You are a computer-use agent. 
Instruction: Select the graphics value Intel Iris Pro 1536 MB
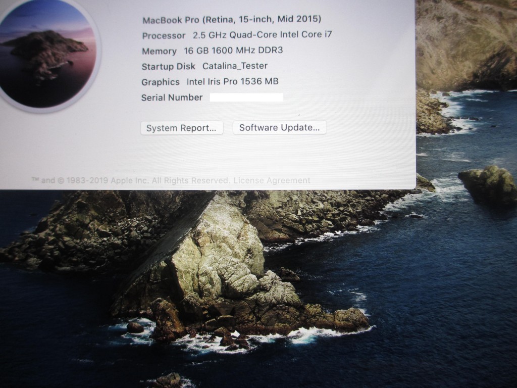(232, 81)
